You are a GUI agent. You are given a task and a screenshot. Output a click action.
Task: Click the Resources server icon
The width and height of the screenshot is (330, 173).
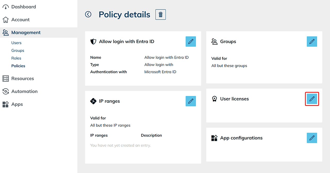click(5, 79)
